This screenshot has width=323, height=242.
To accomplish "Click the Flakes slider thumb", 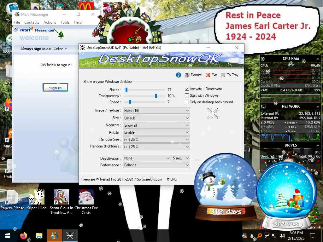I will click(x=126, y=89).
